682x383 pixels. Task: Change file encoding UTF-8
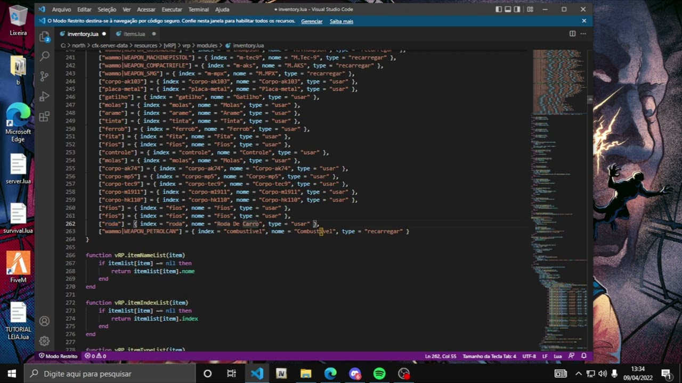click(x=529, y=356)
